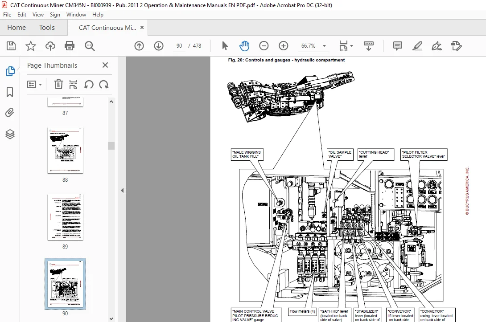Image resolution: width=486 pixels, height=322 pixels.
Task: Click the total page count "478" text
Action: 197,46
